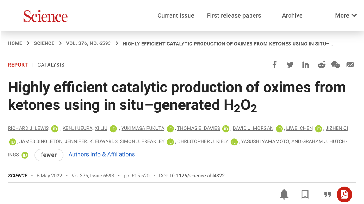Share article on LinkedIn
364x204 pixels.
click(x=306, y=65)
